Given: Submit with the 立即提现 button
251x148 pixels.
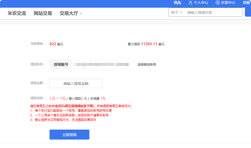Looking at the screenshot, I should click(x=69, y=135).
